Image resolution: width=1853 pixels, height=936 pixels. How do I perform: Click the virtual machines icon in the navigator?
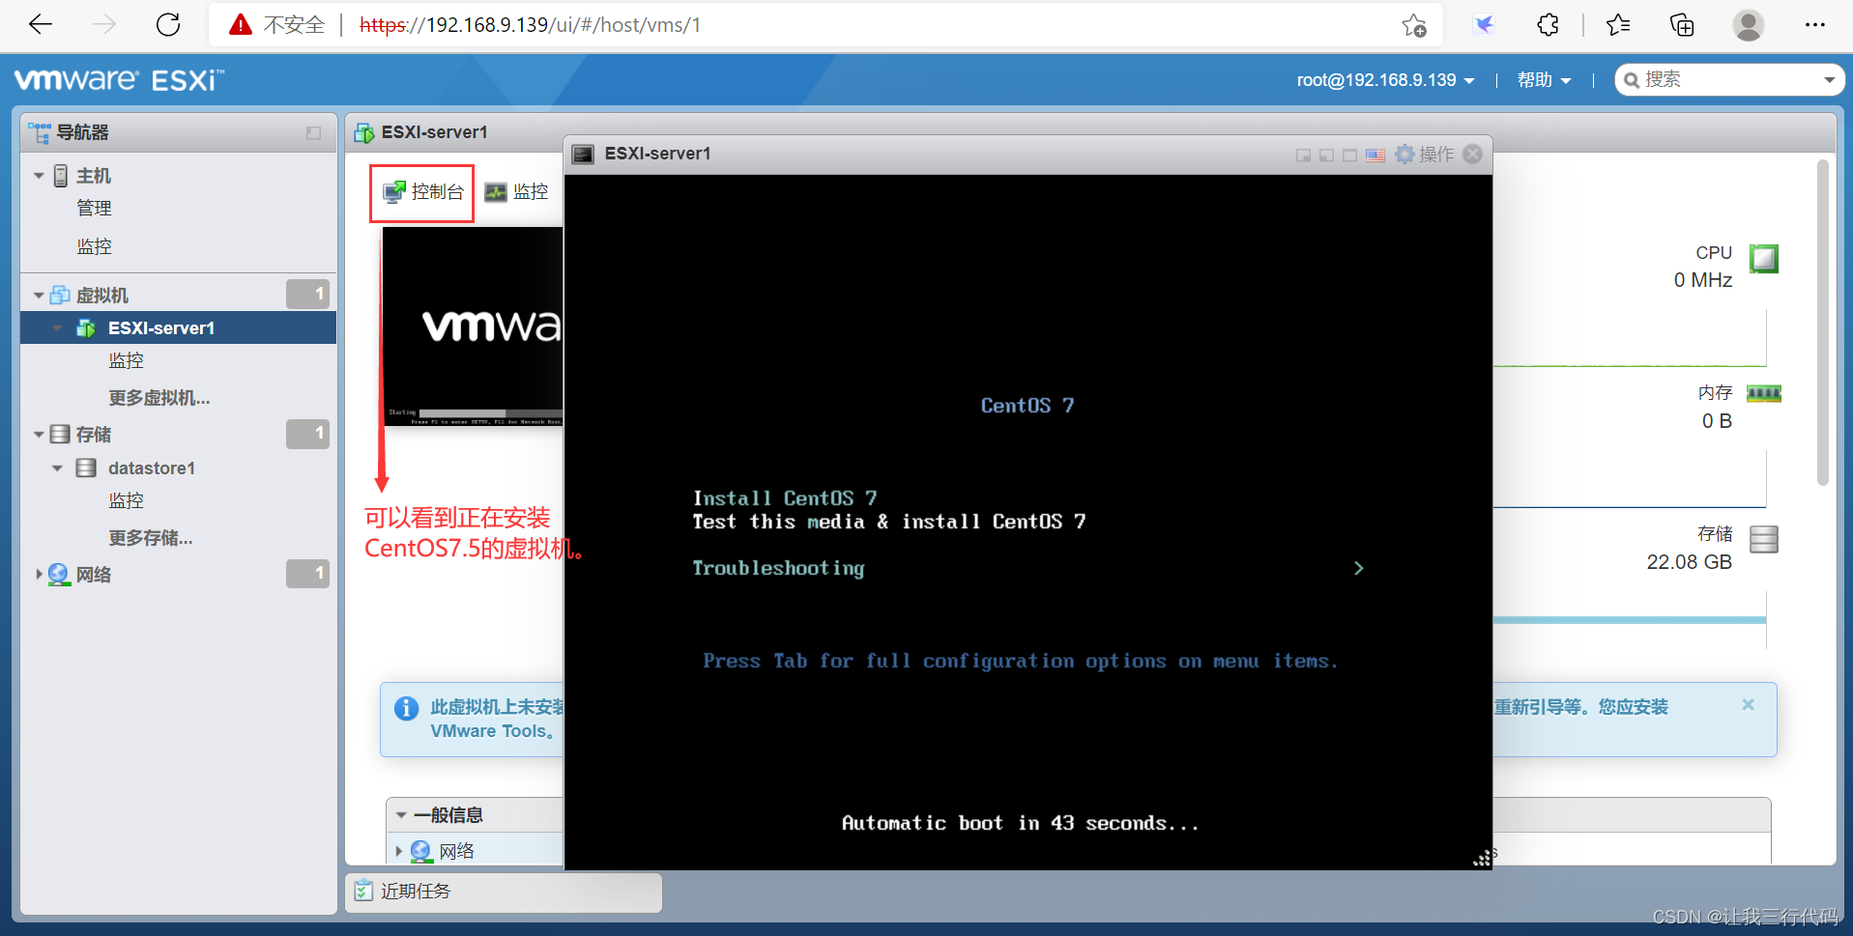pyautogui.click(x=60, y=295)
